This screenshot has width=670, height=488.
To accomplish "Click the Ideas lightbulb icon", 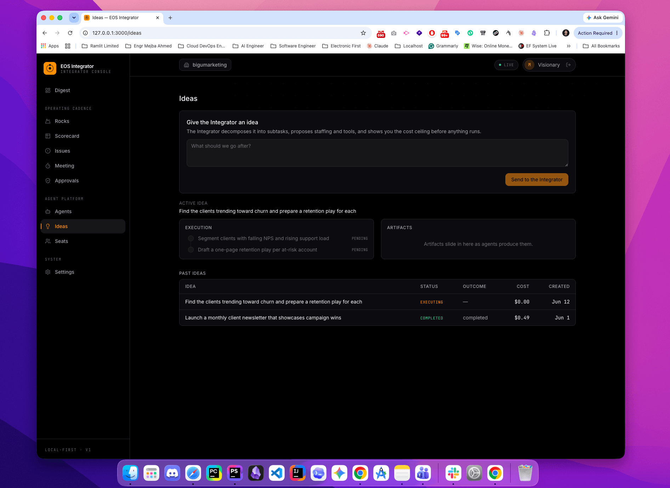I will pyautogui.click(x=48, y=226).
